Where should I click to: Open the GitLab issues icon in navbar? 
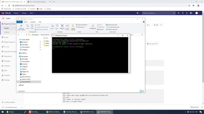pyautogui.click(x=178, y=13)
